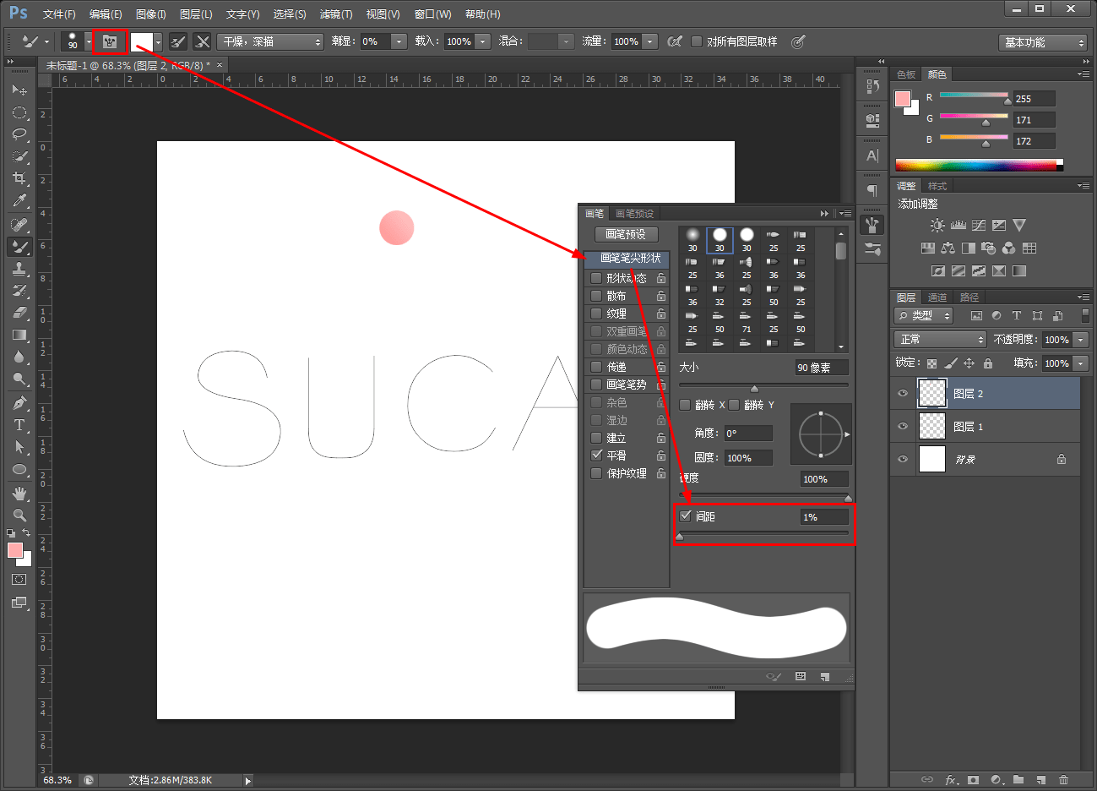Click create new layer icon
Viewport: 1097px width, 791px height.
click(1041, 779)
